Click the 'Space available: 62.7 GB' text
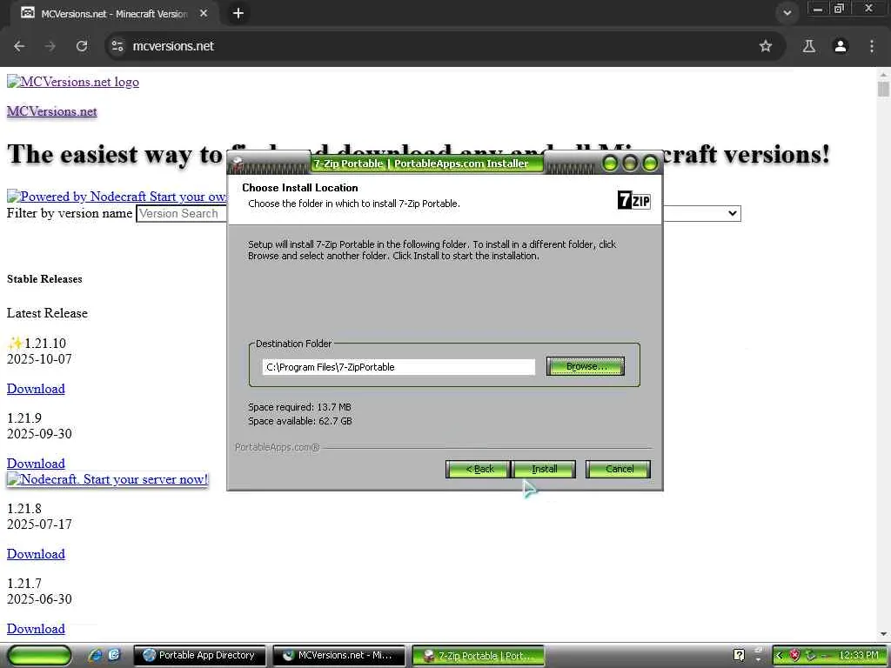891x668 pixels. (x=300, y=421)
